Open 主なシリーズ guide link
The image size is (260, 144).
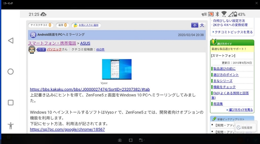pos(223,81)
